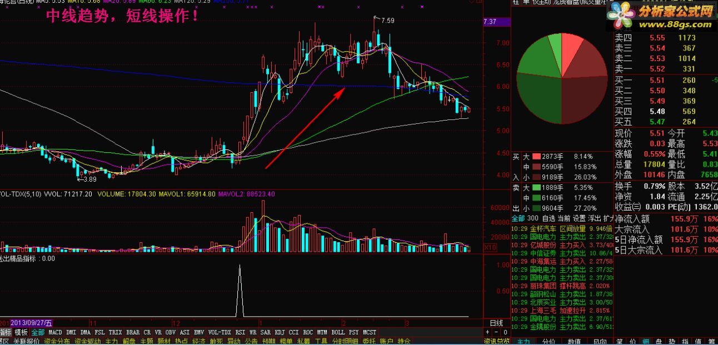The image size is (718, 345).
Task: Click the 7.59 high price label
Action: (x=387, y=21)
